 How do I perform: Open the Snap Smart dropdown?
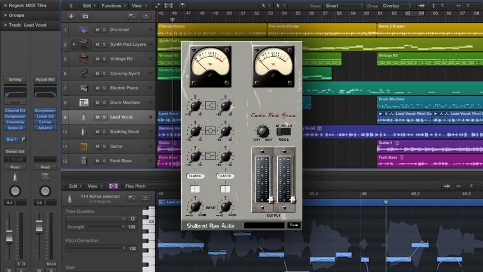point(343,6)
